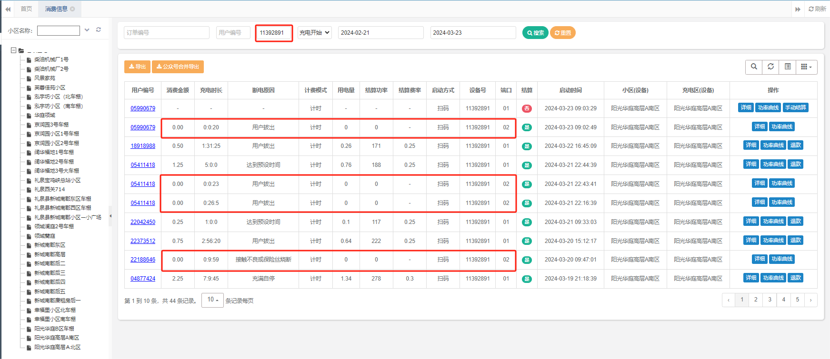Focus the 用户编号 input field

pos(233,33)
